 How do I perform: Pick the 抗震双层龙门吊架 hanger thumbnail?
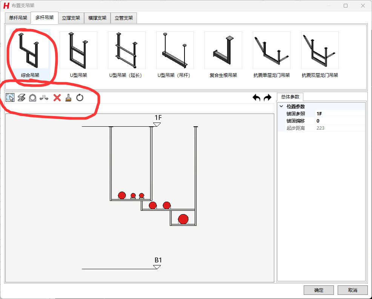pos(320,50)
